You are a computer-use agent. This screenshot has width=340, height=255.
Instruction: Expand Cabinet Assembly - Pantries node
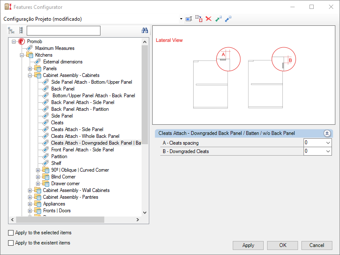30,197
